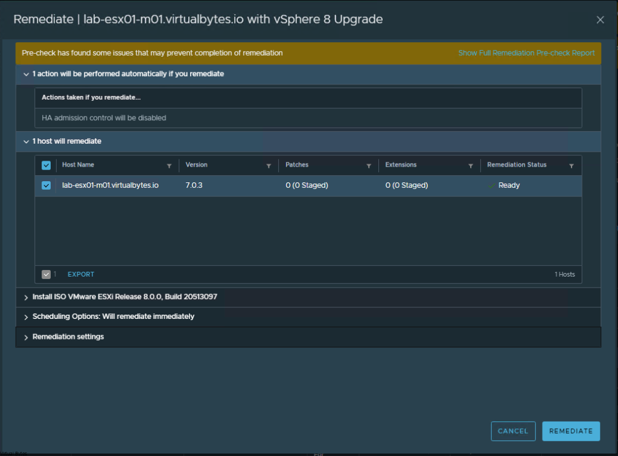Click the '1 Hosts' count in table footer
The width and height of the screenshot is (618, 456).
point(565,275)
